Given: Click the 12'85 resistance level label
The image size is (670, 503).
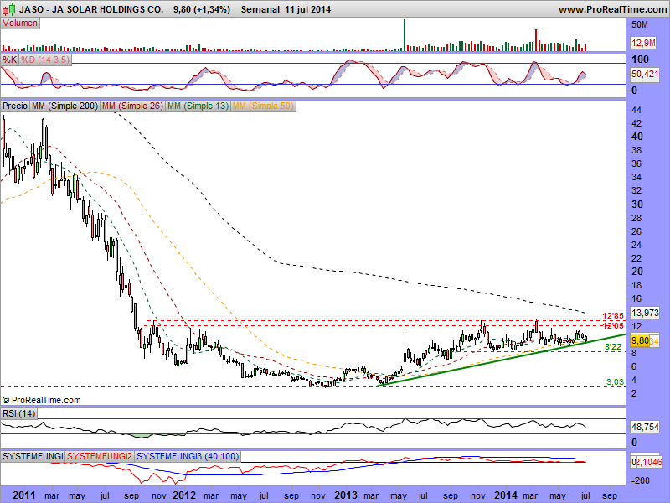Looking at the screenshot, I should (x=613, y=316).
